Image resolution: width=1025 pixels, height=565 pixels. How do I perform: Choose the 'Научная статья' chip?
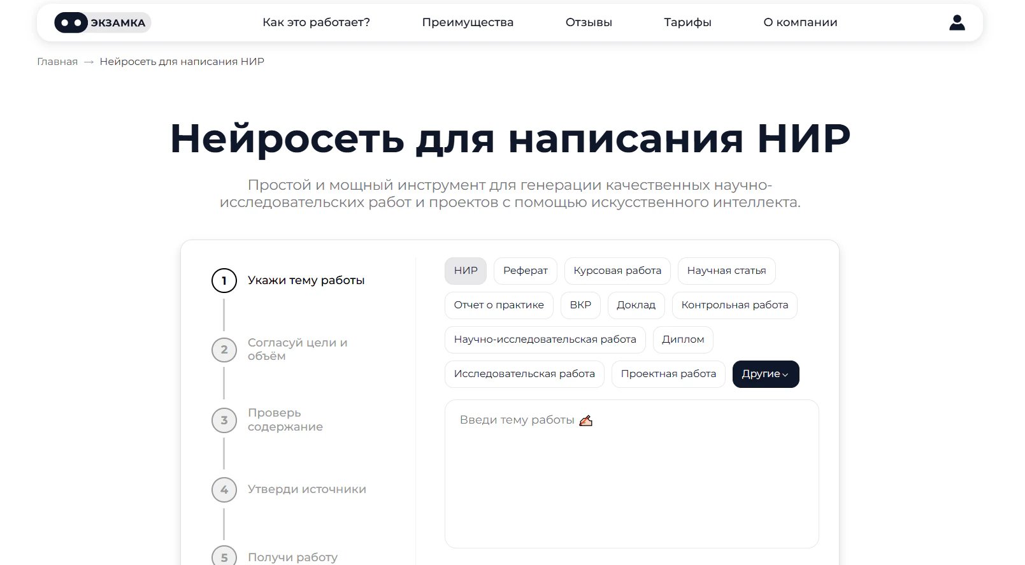[727, 271]
